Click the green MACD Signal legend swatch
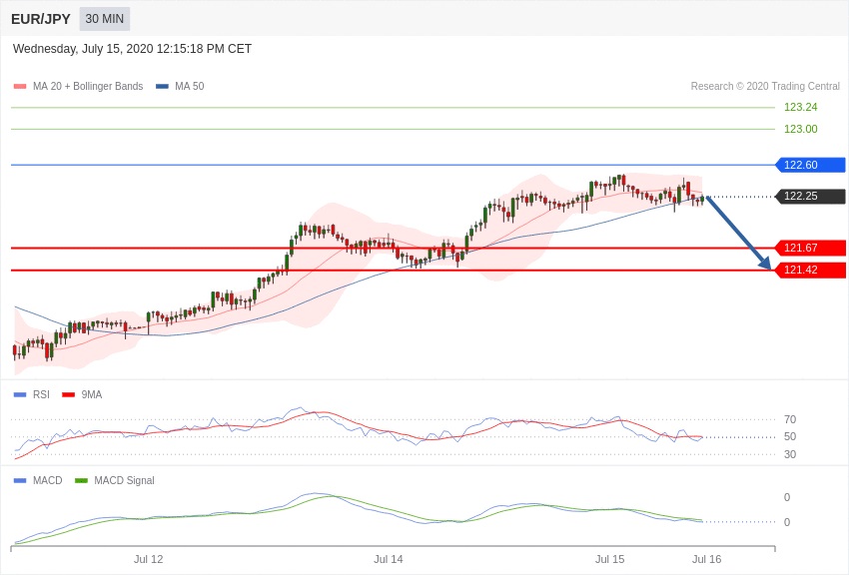Image resolution: width=849 pixels, height=575 pixels. point(81,480)
